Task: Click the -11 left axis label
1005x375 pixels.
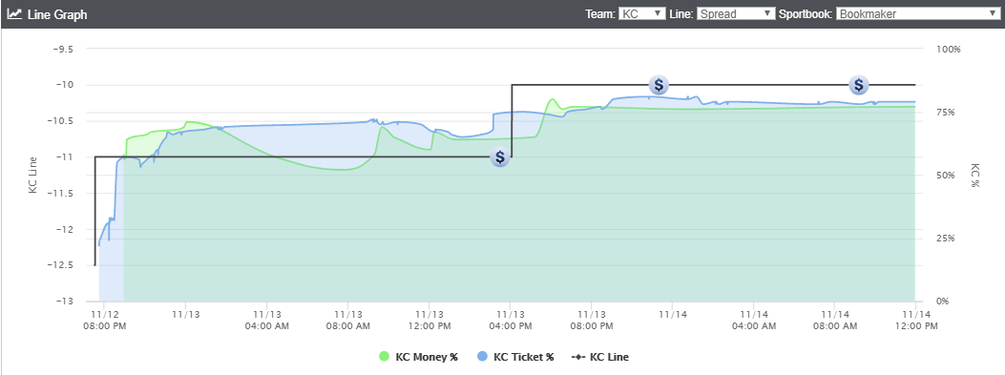Action: (x=66, y=157)
